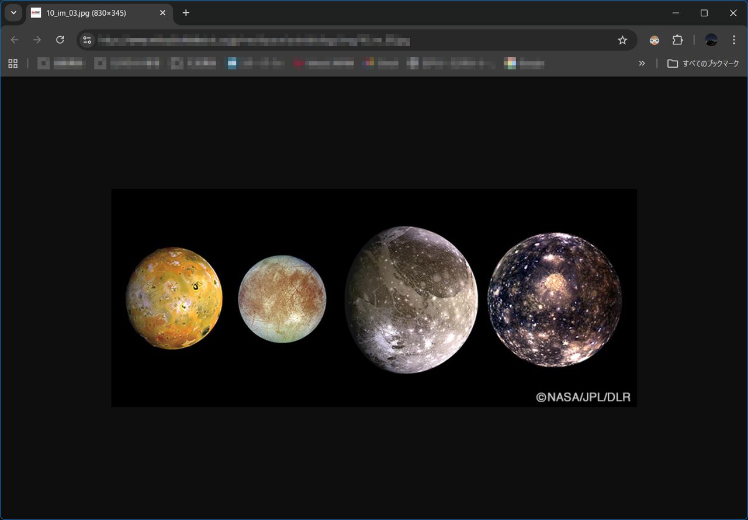
Task: Go back to the previous page
Action: point(15,40)
